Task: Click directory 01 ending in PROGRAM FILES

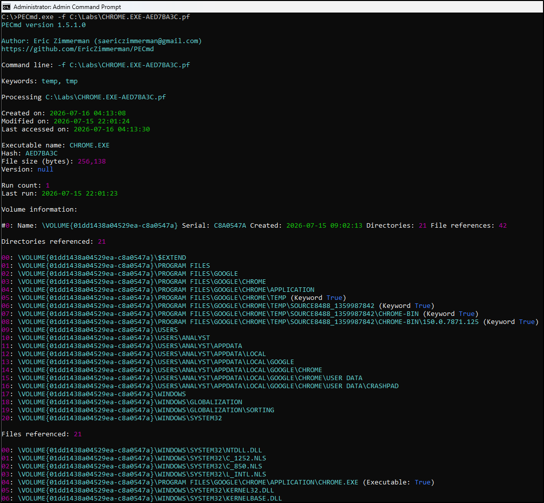Action: coord(106,266)
